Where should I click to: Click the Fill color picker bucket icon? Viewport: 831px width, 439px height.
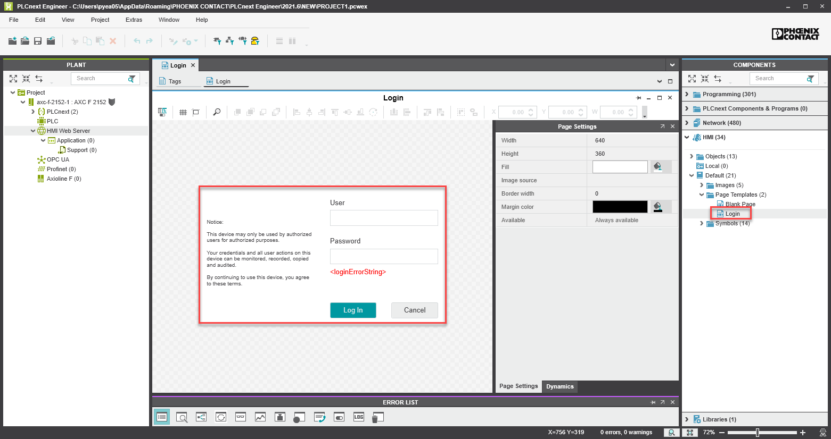[x=658, y=167]
